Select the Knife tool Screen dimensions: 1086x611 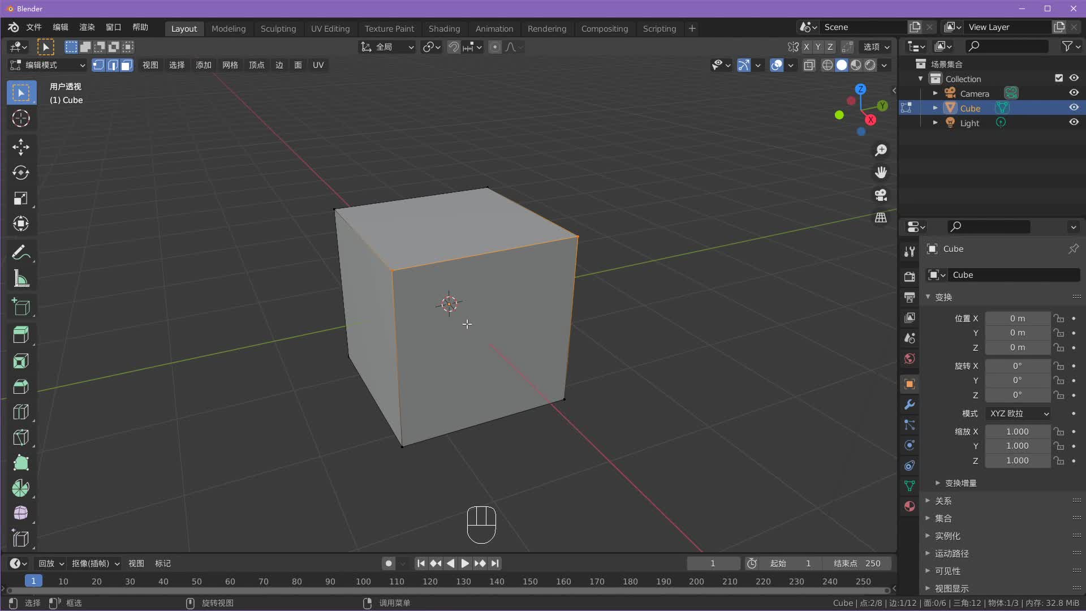tap(21, 437)
